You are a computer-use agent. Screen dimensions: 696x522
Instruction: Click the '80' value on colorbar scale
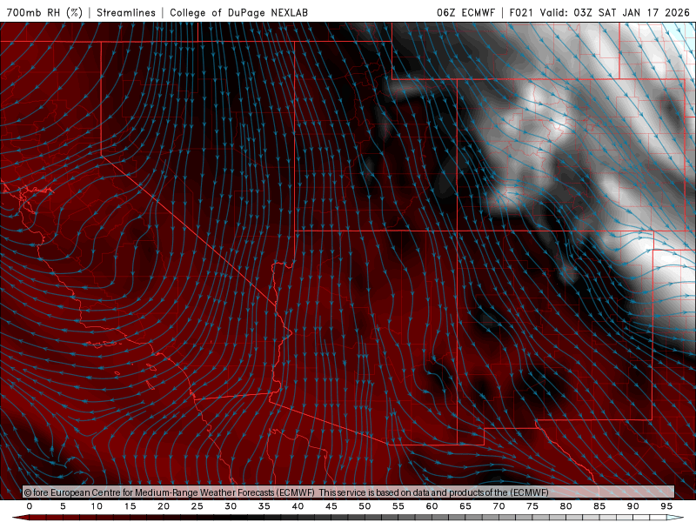566,506
